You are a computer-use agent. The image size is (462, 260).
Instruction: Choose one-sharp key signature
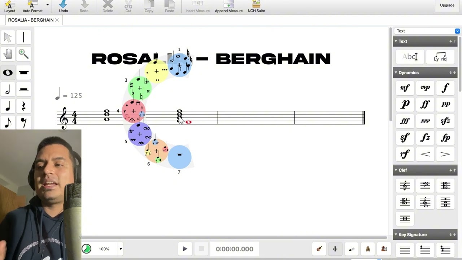point(425,250)
